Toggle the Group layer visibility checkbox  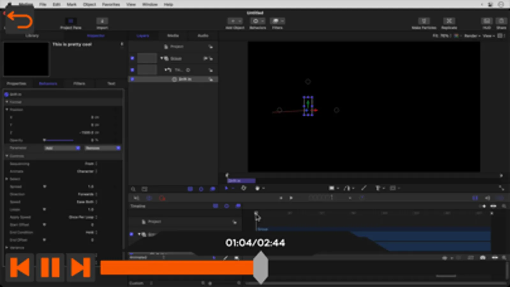pos(132,58)
